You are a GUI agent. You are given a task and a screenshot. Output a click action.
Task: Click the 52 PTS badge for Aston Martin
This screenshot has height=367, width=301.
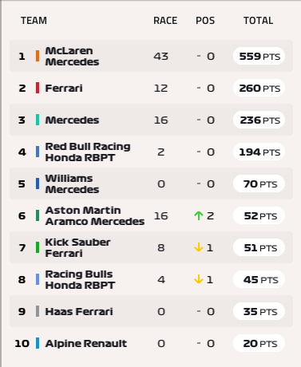pos(259,215)
